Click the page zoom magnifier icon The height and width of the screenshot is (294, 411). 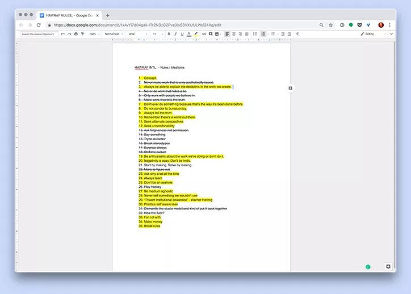321,25
